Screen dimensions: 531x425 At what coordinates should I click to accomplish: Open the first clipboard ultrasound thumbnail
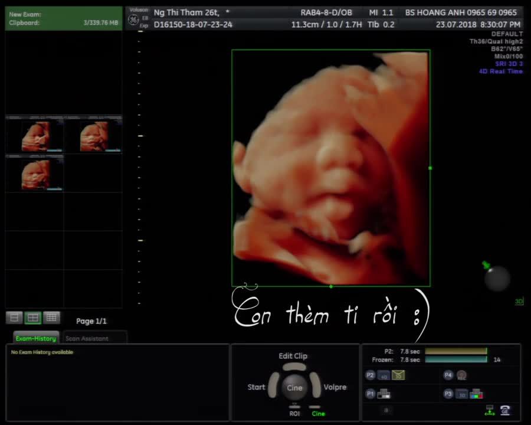[35, 135]
